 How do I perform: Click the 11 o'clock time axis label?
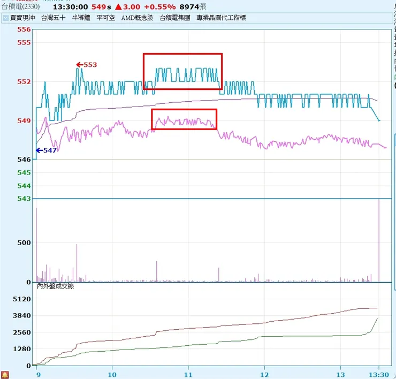[188, 375]
